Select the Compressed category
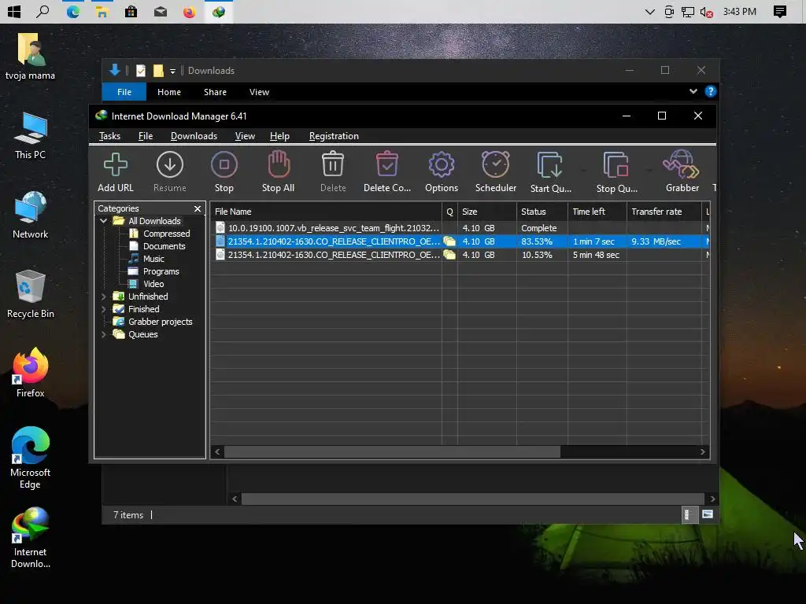 (166, 234)
